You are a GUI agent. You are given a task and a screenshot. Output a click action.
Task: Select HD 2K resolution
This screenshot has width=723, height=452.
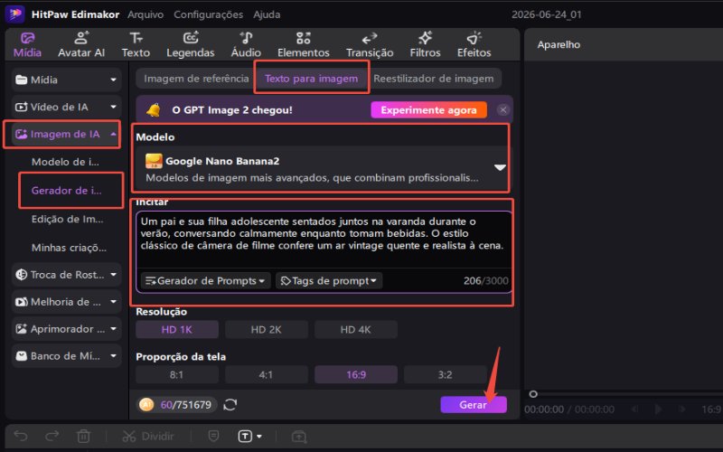point(266,330)
